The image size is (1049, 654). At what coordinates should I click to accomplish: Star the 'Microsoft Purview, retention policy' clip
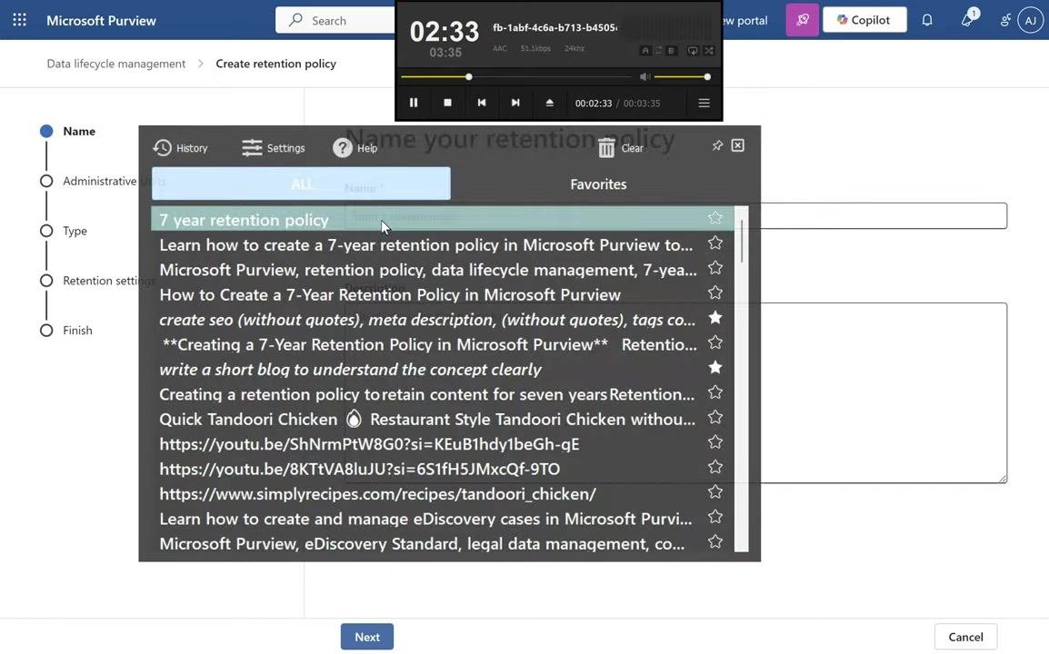(715, 267)
